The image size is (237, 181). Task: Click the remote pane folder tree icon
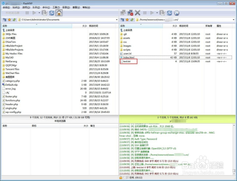122,20
